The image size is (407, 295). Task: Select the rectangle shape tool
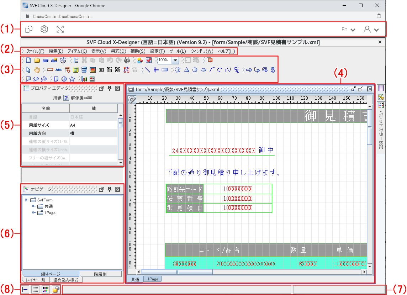coord(165,70)
